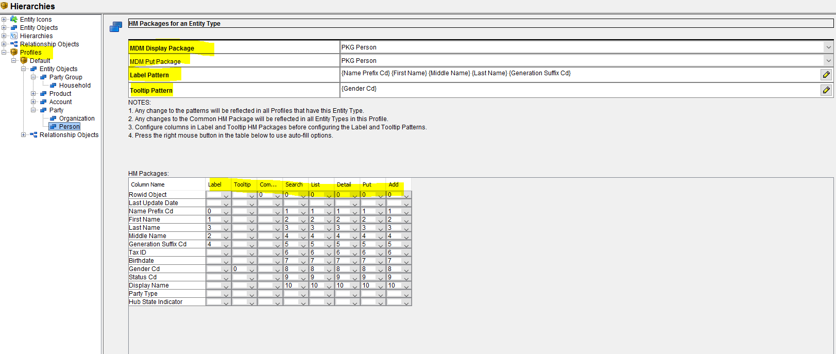
Task: Collapse the Profiles node
Action: coord(4,53)
